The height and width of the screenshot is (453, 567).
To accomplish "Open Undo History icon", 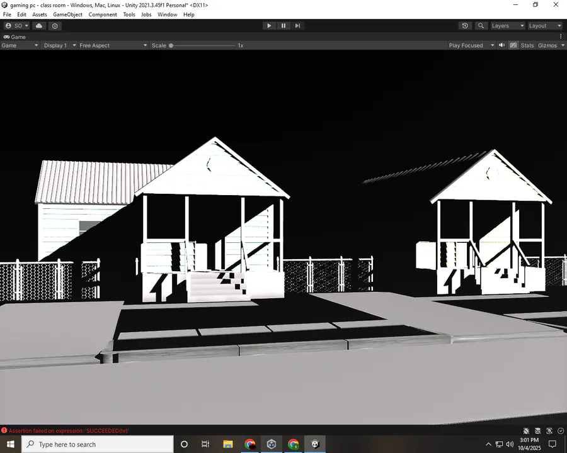I will tap(465, 26).
